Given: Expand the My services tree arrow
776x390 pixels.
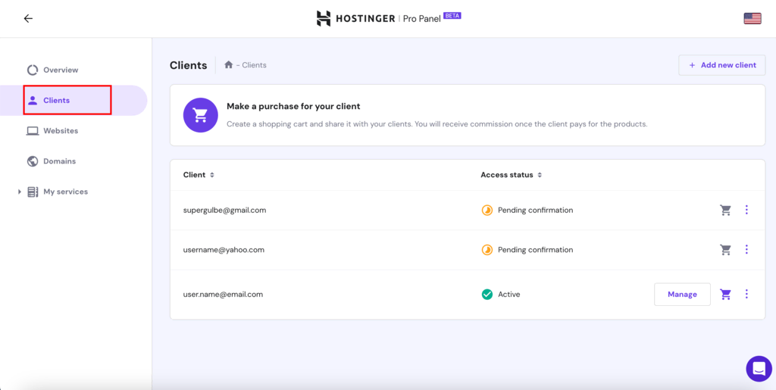Looking at the screenshot, I should coord(20,192).
